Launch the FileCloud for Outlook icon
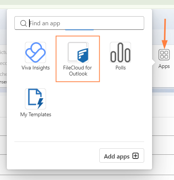Viewport: 174px width, 180px height. click(78, 52)
